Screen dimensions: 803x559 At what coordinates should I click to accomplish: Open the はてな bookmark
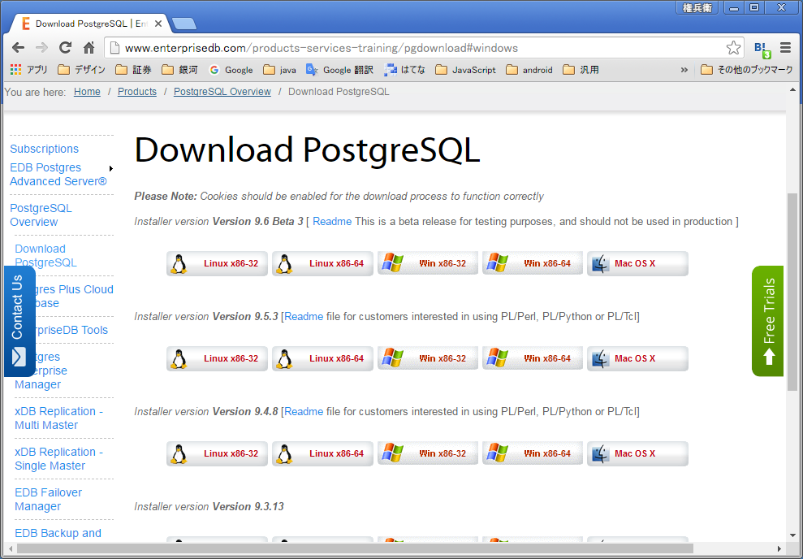coord(404,70)
